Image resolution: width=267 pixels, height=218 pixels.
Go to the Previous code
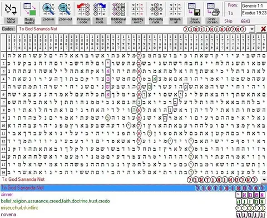point(83,9)
